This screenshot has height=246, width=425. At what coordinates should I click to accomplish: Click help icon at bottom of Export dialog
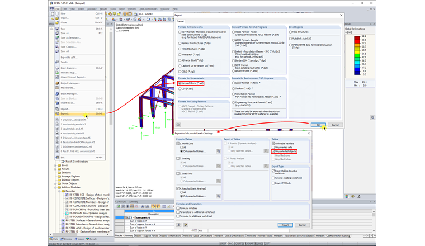point(178,125)
